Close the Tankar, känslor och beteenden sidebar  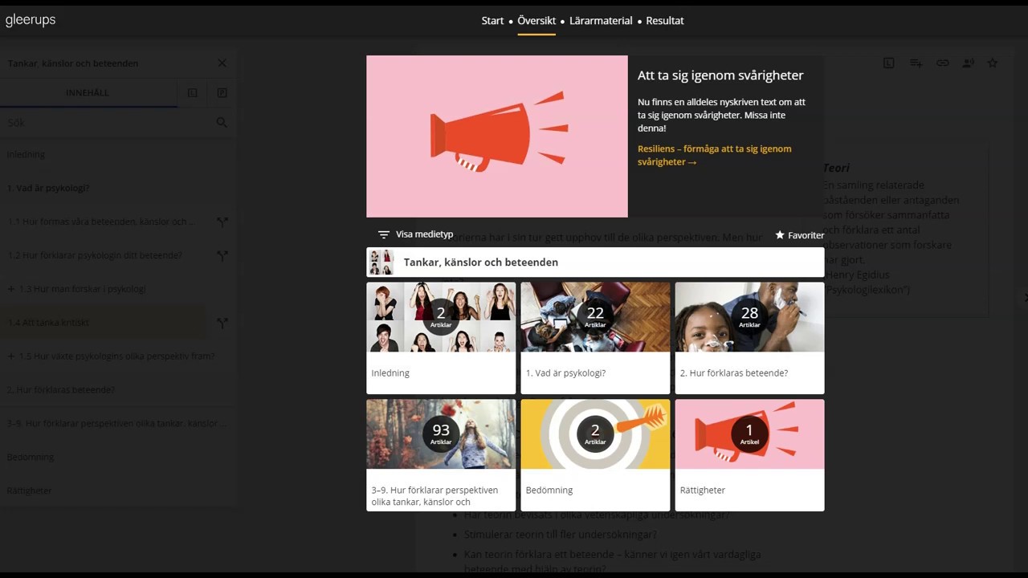click(222, 63)
